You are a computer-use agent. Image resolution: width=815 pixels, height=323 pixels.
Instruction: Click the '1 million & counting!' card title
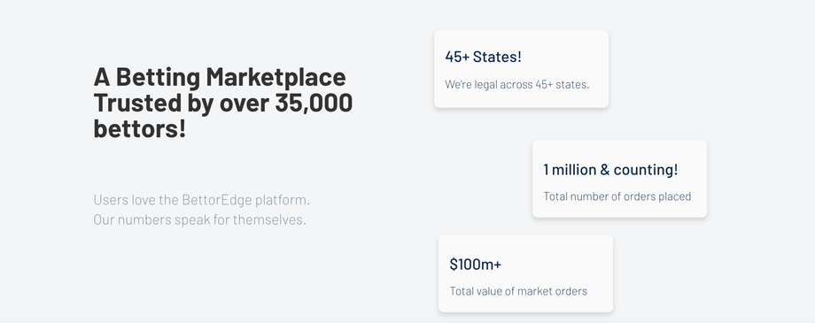point(610,170)
